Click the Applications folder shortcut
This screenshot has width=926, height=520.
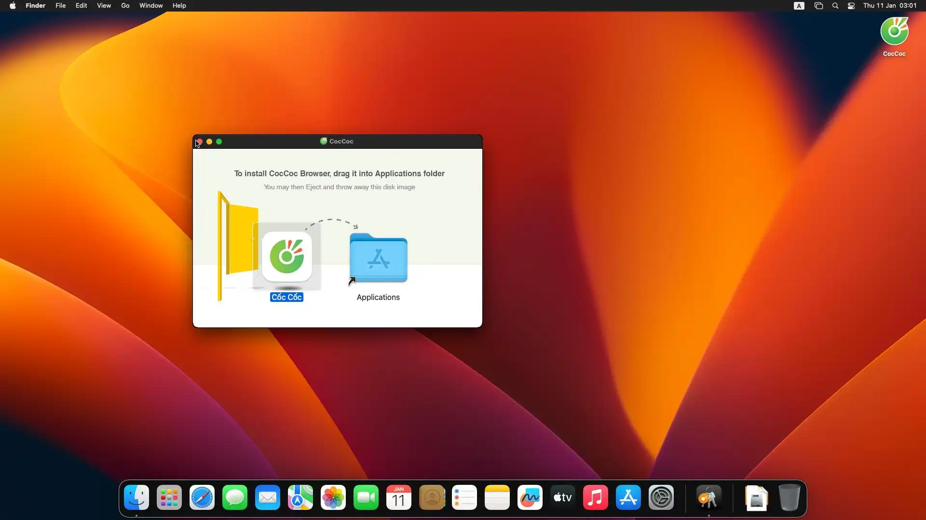click(x=378, y=259)
